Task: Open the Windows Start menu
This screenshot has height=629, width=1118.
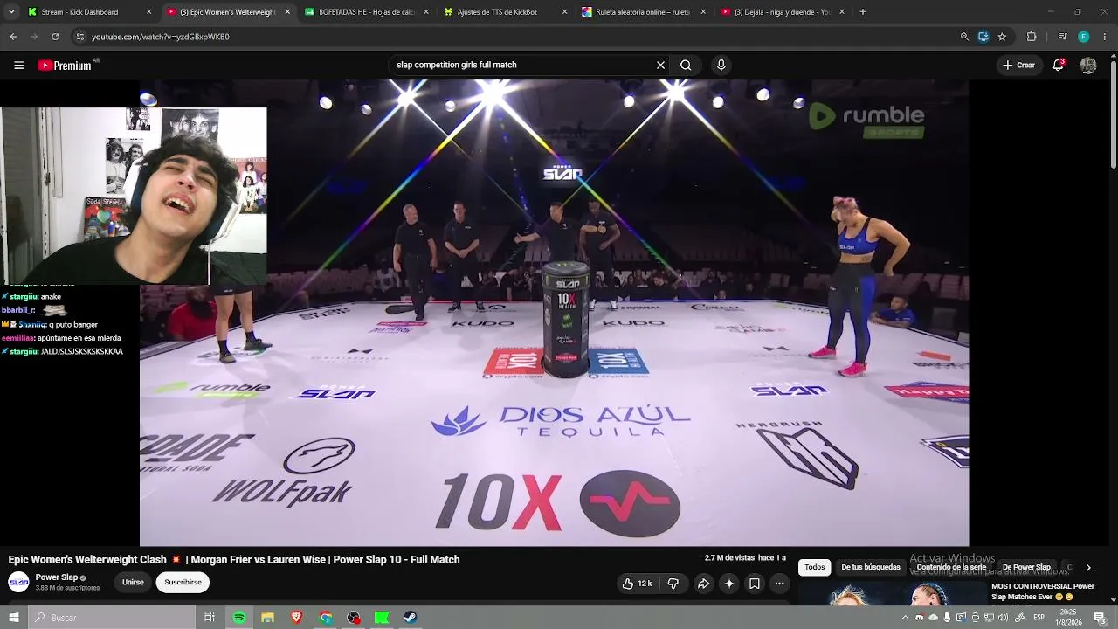Action: pos(14,618)
